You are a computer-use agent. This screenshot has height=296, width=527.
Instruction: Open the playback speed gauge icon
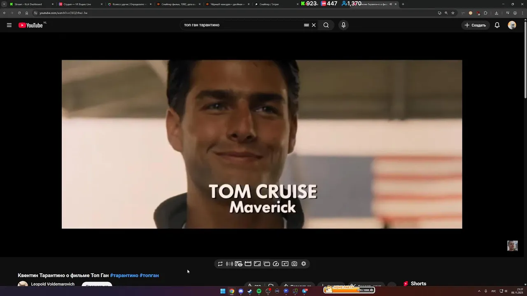coord(276,264)
